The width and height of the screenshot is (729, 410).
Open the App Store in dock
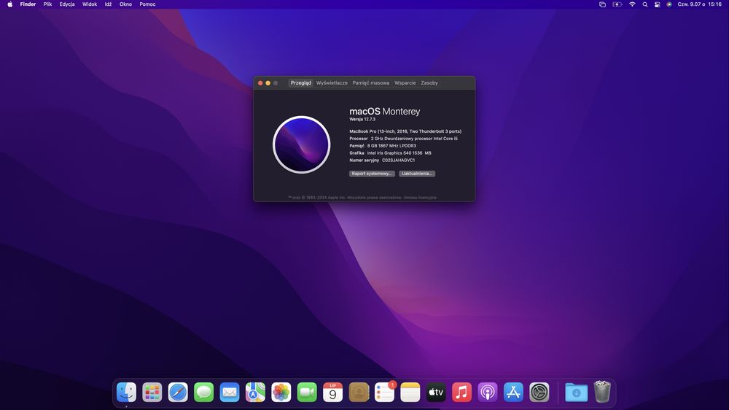513,392
